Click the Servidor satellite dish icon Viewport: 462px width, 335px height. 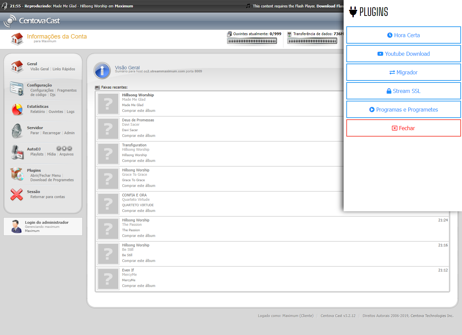[17, 131]
